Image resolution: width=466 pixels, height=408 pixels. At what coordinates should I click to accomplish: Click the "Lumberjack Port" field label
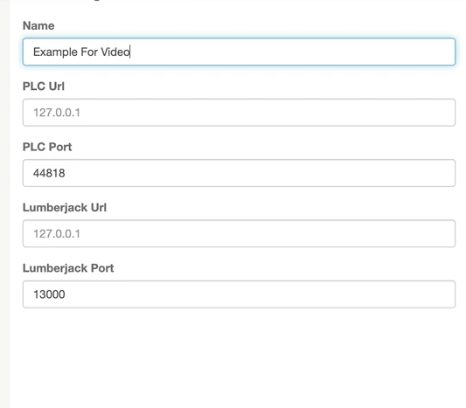click(68, 268)
